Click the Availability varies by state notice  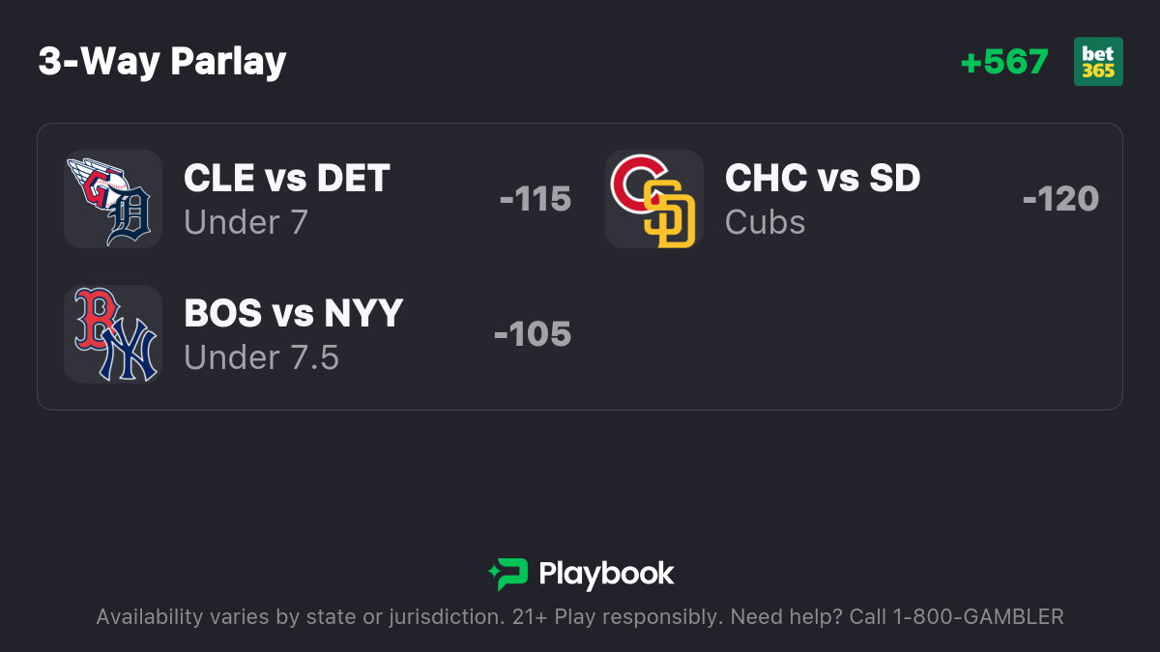tap(296, 617)
